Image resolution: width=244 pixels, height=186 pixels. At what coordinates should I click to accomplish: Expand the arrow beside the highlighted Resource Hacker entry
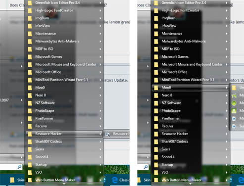click(100, 134)
